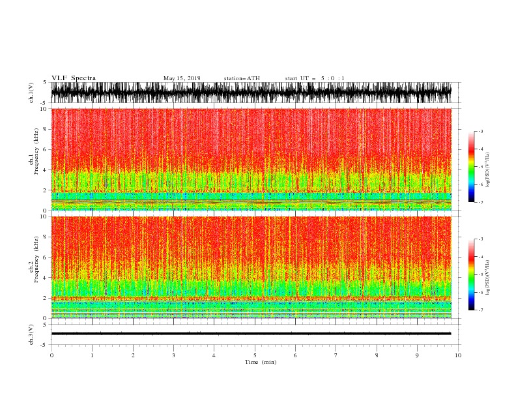Click the date 'May 15, 2018'

pyautogui.click(x=182, y=78)
